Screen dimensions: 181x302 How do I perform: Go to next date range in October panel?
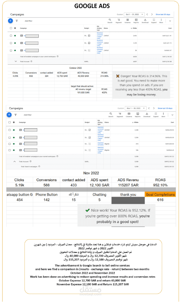pyautogui.click(x=152, y=14)
